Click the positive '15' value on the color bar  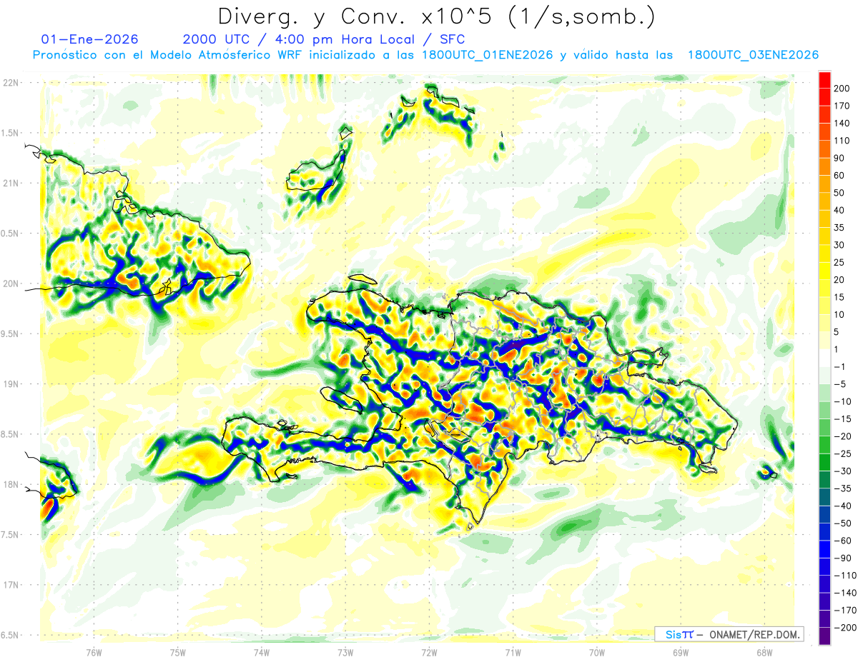[840, 297]
